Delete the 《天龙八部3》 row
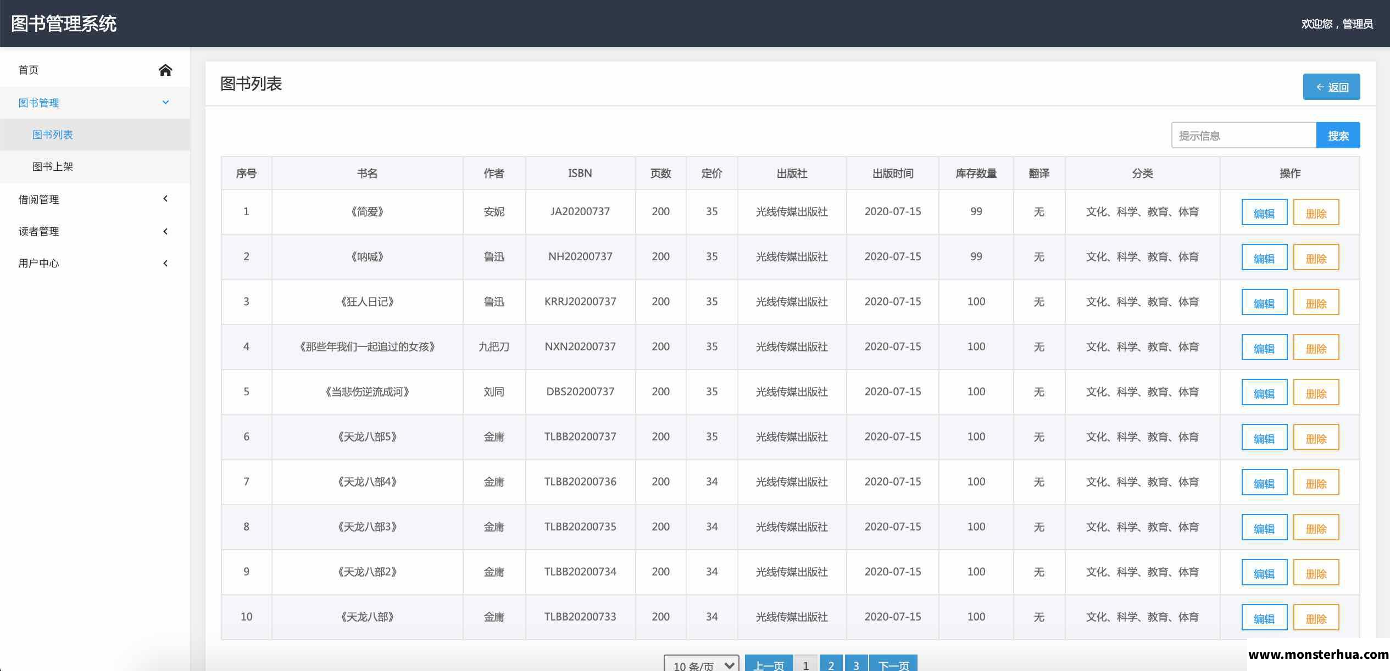 coord(1316,527)
